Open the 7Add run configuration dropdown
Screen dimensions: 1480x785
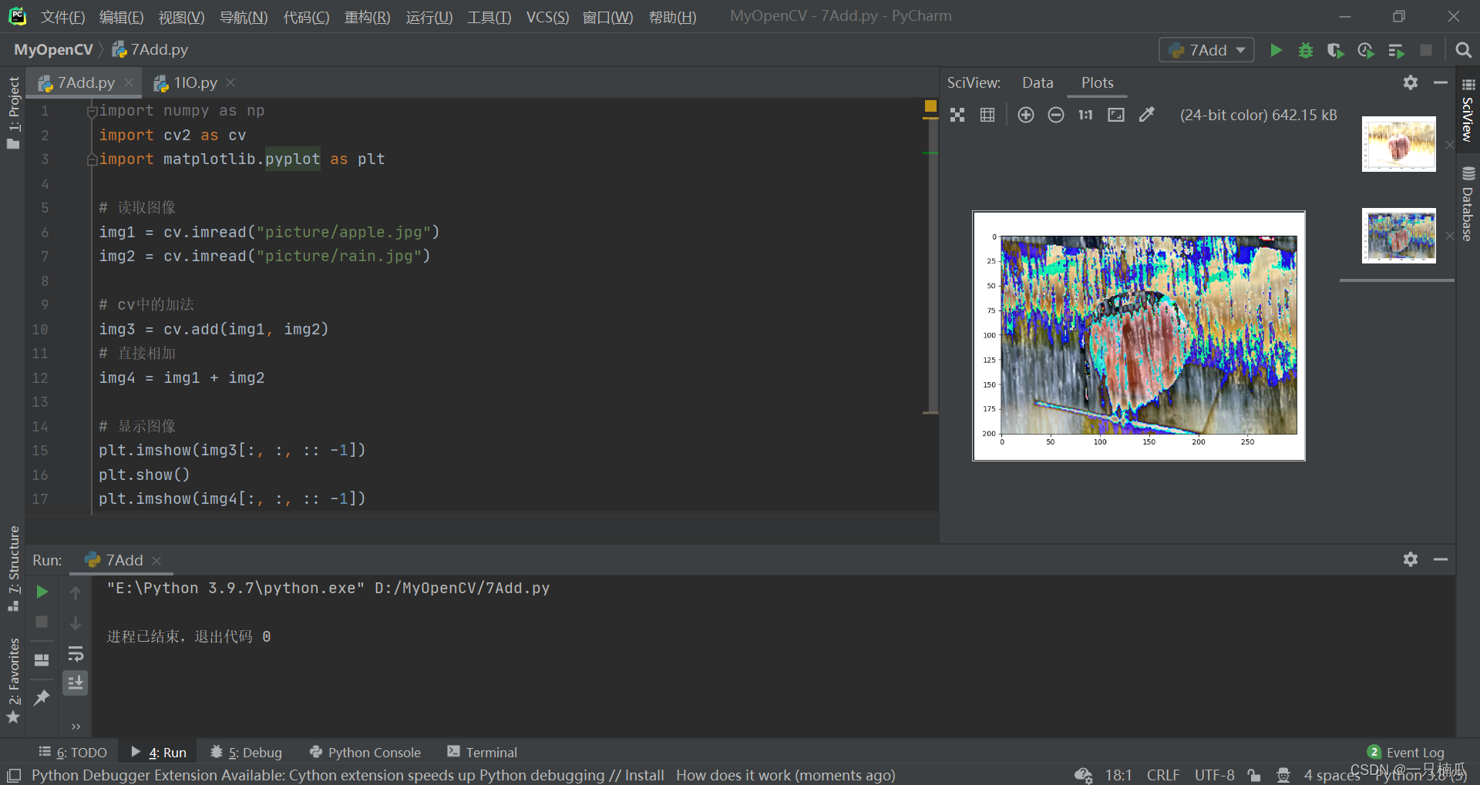tap(1206, 49)
